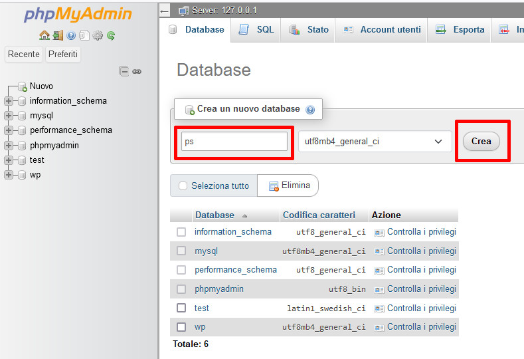524x359 pixels.
Task: Click the database icon next to test in the tree
Action: [22, 160]
